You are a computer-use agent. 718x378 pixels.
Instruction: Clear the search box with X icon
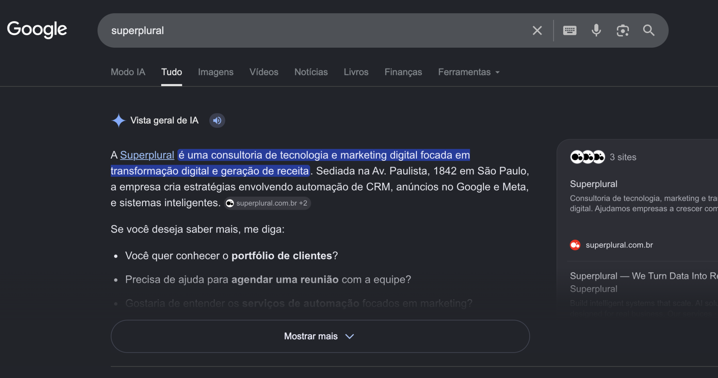click(x=537, y=30)
